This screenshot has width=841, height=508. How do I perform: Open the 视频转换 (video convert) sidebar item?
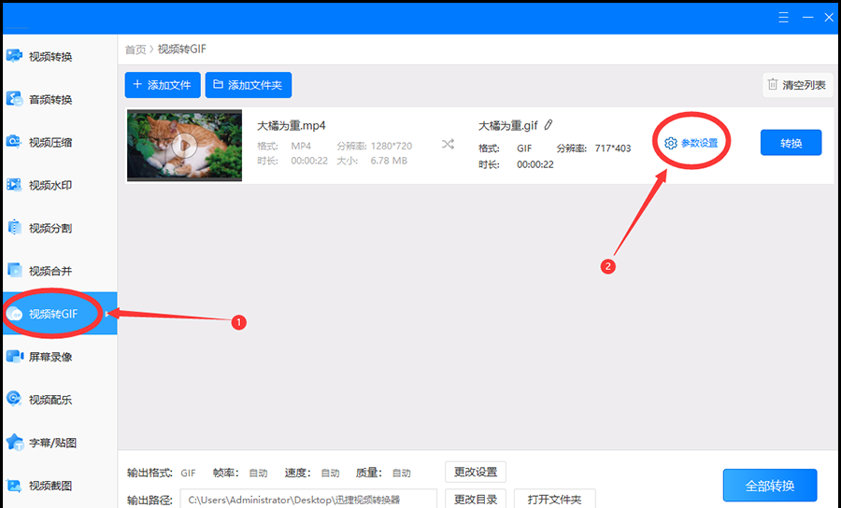click(x=50, y=57)
